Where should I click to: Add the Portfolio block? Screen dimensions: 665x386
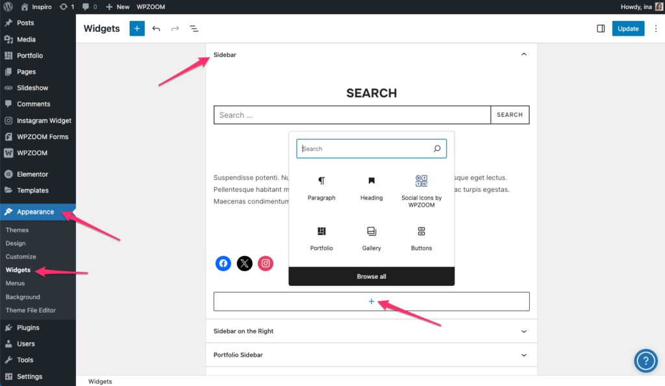coord(321,238)
